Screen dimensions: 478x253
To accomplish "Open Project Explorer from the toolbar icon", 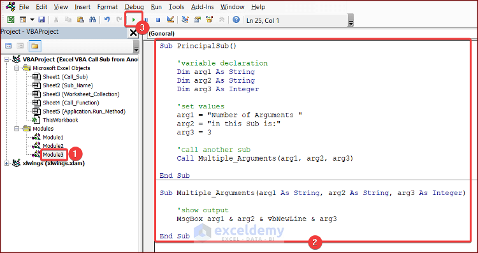I will [x=185, y=20].
